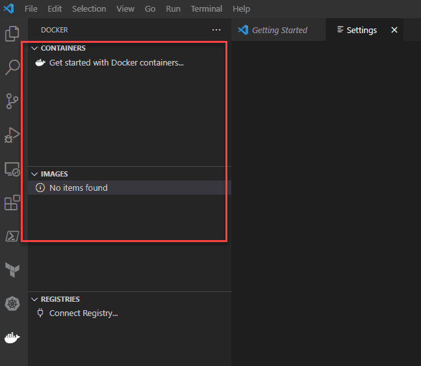
Task: Switch to the Getting Started tab
Action: click(x=279, y=30)
